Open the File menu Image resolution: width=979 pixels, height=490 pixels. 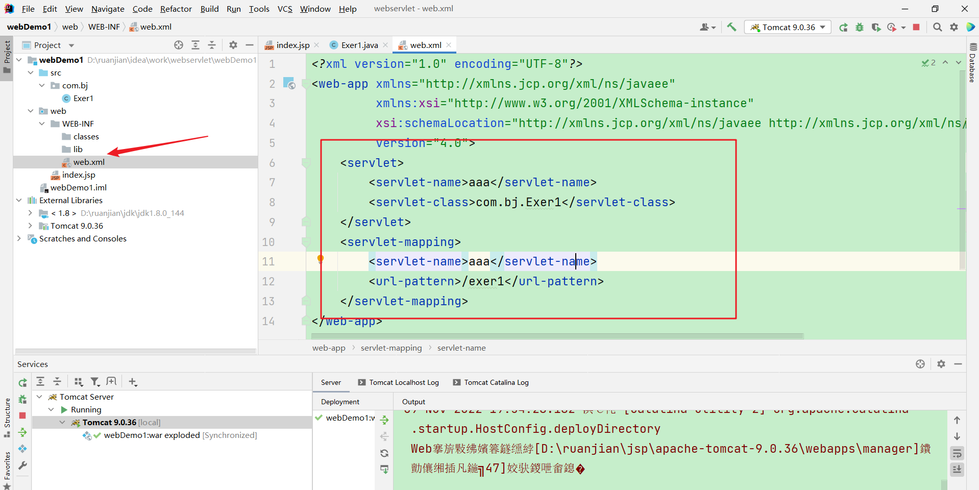pos(28,9)
